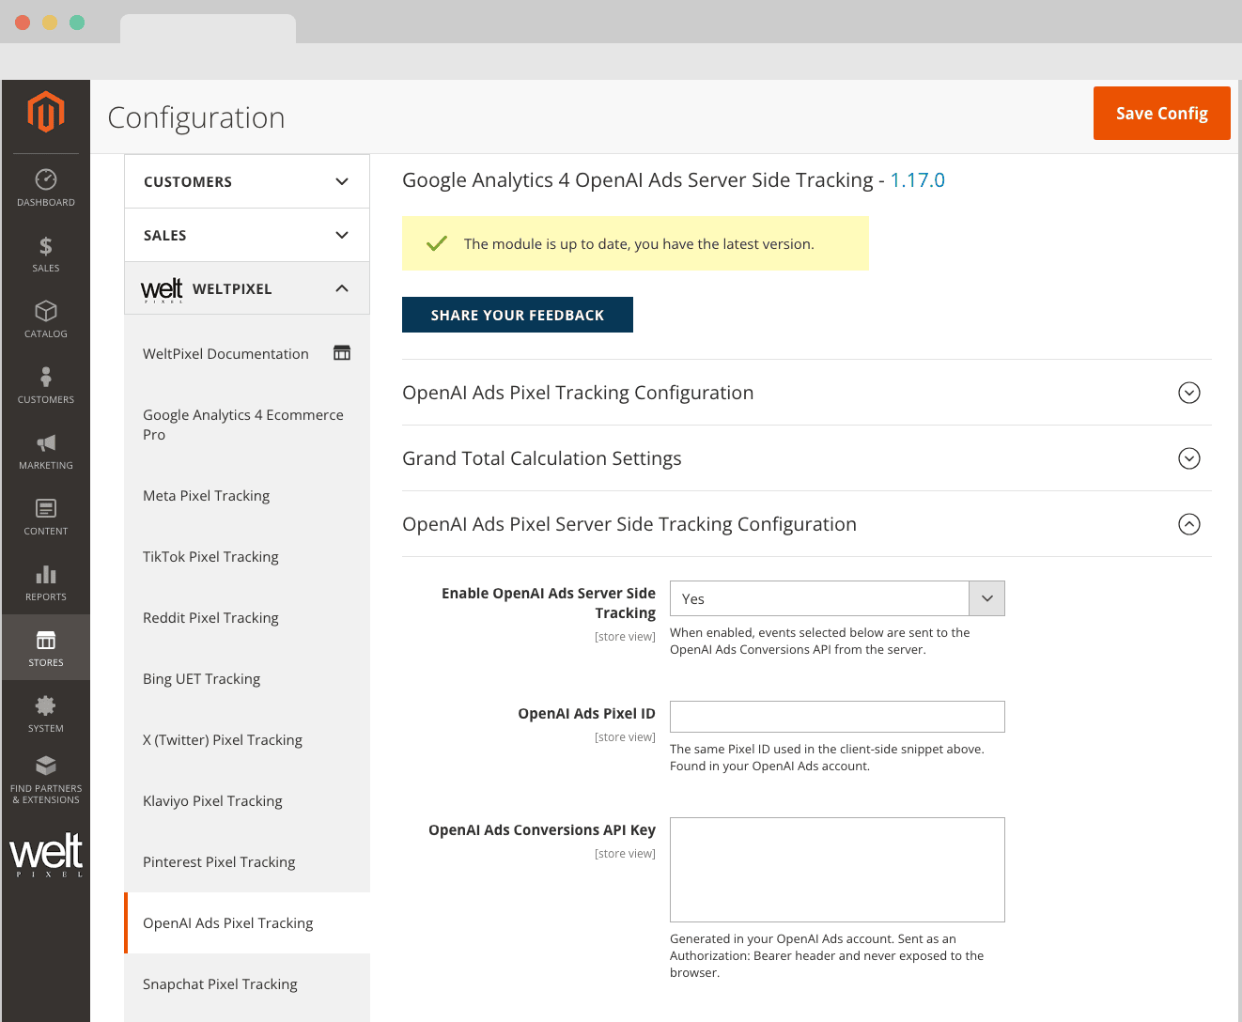Click Share Your Feedback button
This screenshot has width=1242, height=1022.
(x=518, y=315)
